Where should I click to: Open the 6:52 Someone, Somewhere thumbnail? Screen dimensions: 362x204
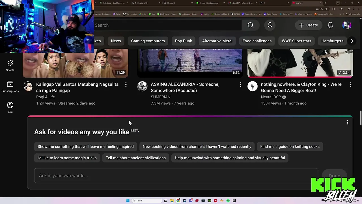coord(190,63)
